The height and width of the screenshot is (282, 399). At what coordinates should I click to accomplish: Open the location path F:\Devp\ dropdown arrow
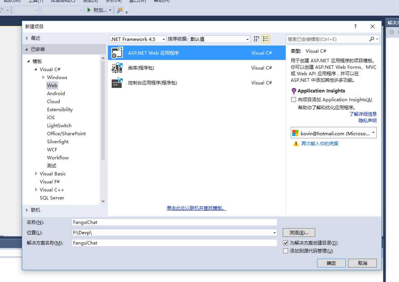pyautogui.click(x=274, y=233)
